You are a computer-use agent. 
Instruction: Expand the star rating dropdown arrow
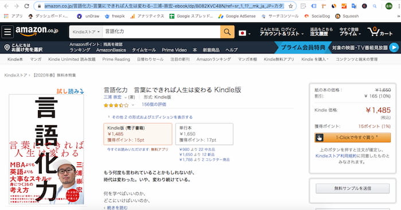pos(133,105)
